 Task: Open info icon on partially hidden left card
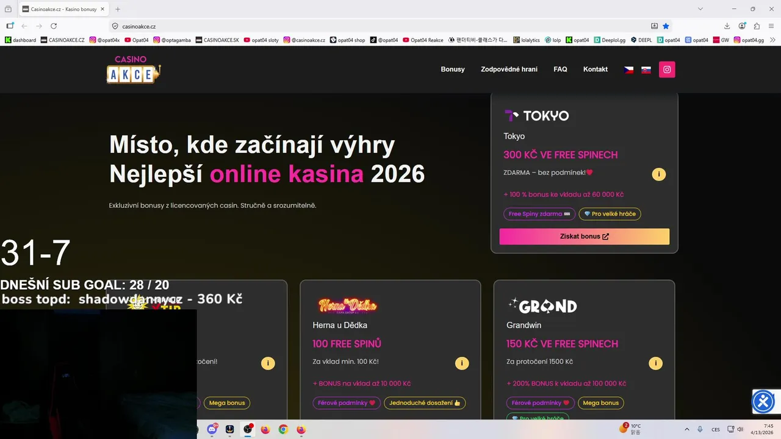coord(268,363)
